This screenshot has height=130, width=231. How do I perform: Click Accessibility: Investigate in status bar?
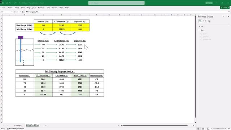(16, 129)
